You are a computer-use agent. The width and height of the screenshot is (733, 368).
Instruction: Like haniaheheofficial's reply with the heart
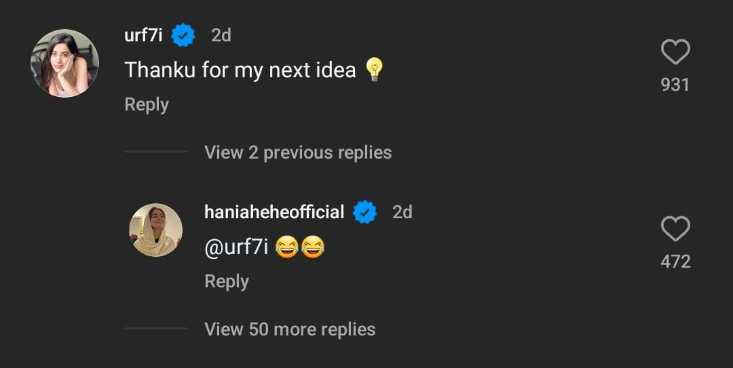pos(675,229)
